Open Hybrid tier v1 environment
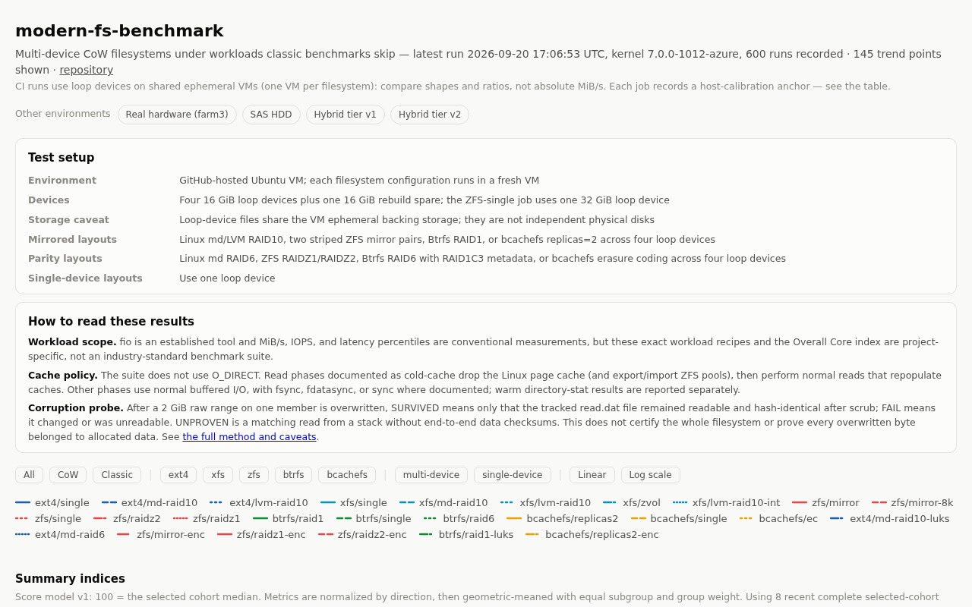This screenshot has height=607, width=972. tap(346, 115)
